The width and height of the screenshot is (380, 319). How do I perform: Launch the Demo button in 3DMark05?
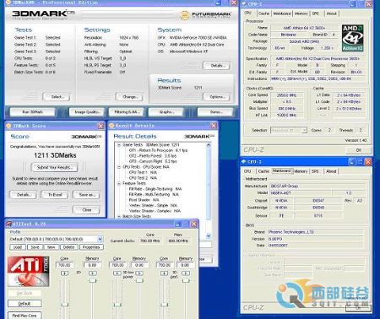[x=215, y=112]
